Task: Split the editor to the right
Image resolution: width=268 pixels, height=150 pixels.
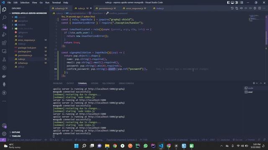Action: [260, 8]
